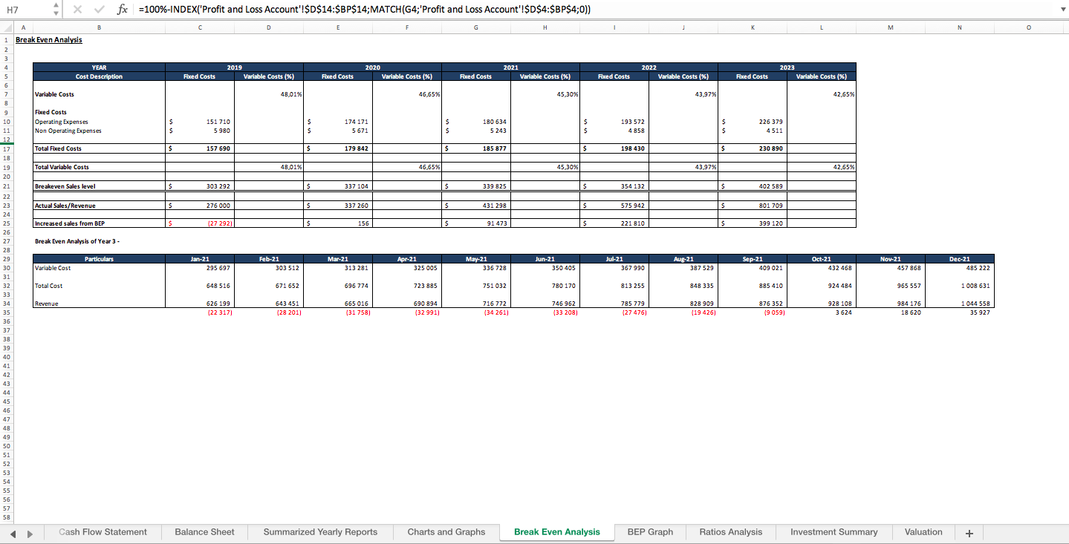Switch to Cash Flow Statement tab
Image resolution: width=1069 pixels, height=544 pixels.
point(103,532)
